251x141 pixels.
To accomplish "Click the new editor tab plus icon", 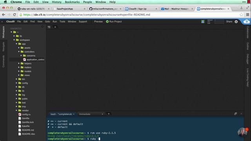I will pyautogui.click(x=55, y=27).
